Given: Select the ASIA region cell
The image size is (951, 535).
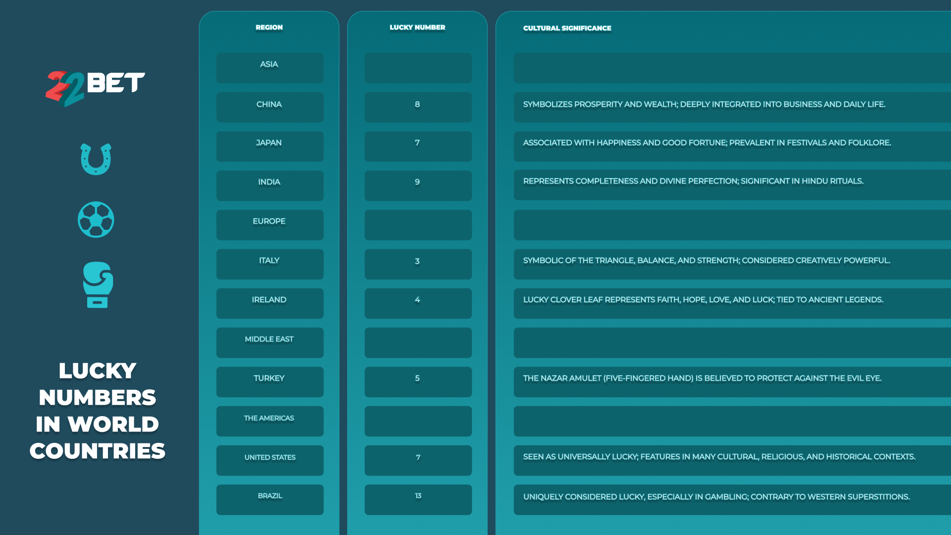Looking at the screenshot, I should pos(270,68).
